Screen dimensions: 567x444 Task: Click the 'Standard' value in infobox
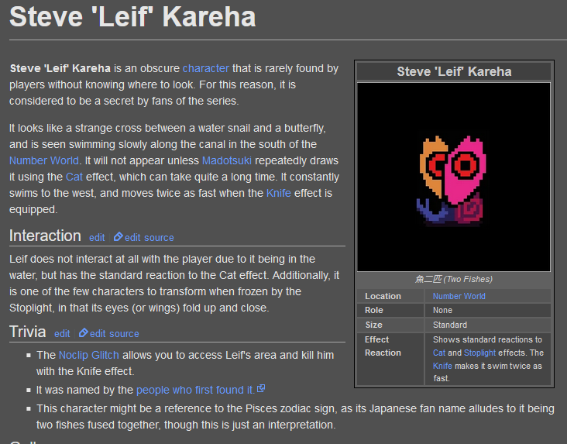[450, 325]
